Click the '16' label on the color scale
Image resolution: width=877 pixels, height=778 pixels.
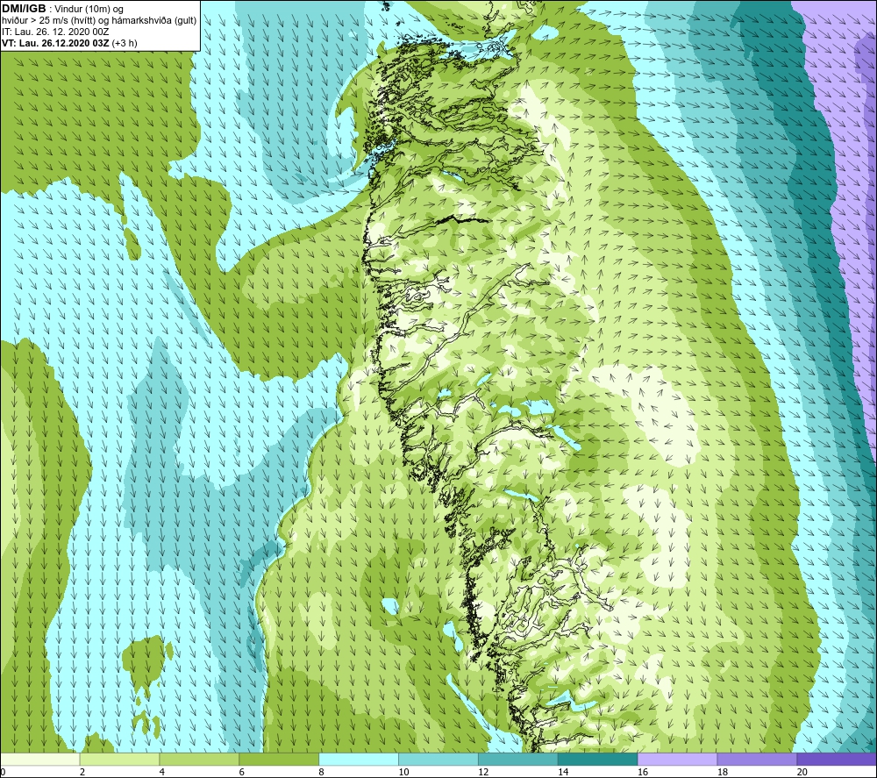(x=643, y=773)
